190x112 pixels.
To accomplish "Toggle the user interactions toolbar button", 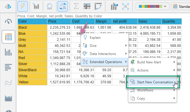I will click(63, 6).
